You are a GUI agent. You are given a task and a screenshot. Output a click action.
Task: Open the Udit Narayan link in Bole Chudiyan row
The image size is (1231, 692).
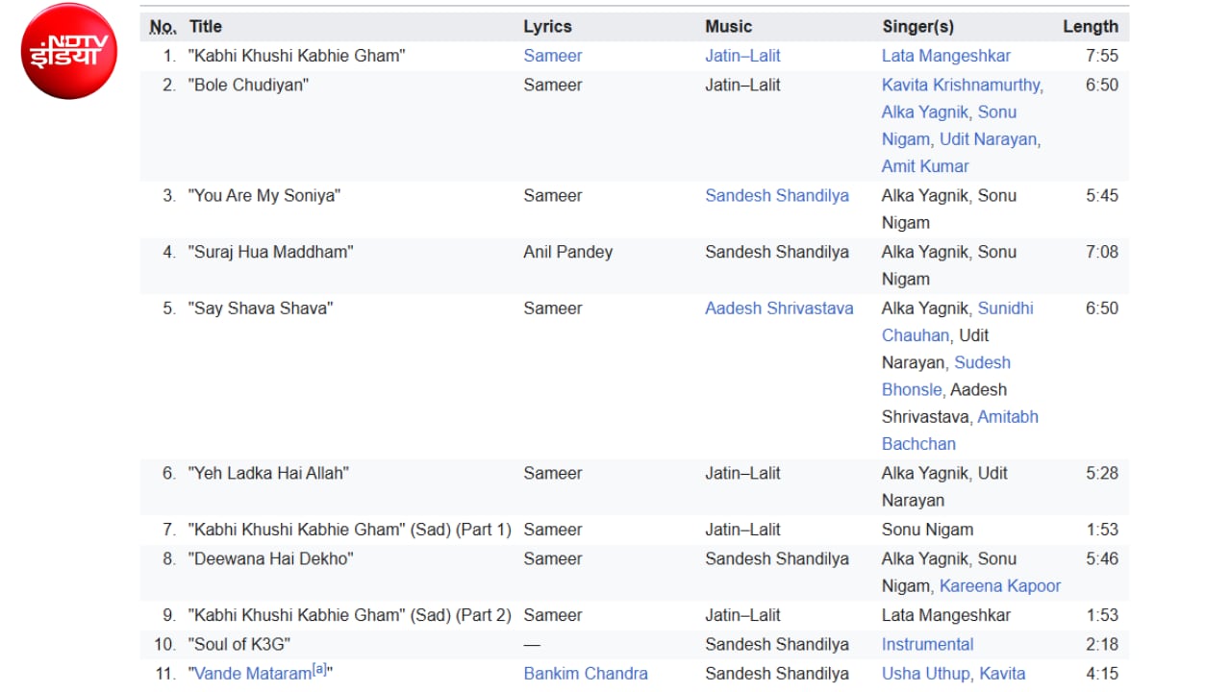pos(989,139)
